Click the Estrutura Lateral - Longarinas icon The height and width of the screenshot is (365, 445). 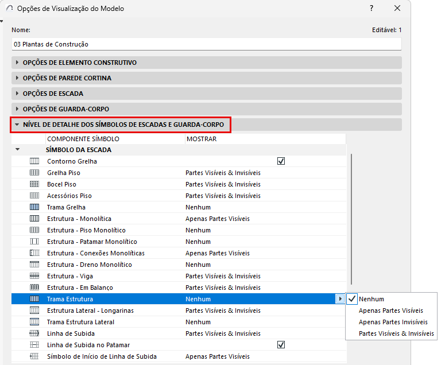click(x=34, y=310)
